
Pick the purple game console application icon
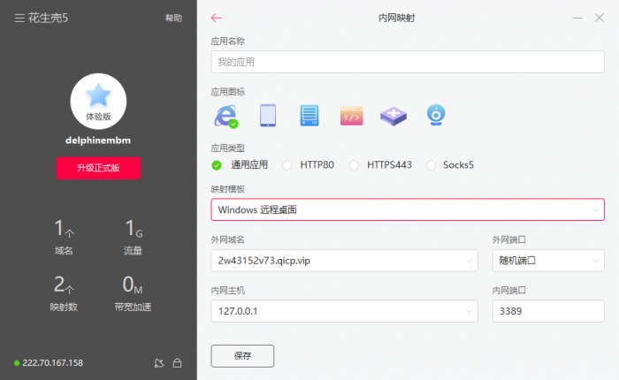(394, 116)
